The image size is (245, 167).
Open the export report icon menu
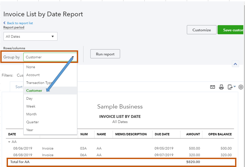pyautogui.click(x=231, y=87)
